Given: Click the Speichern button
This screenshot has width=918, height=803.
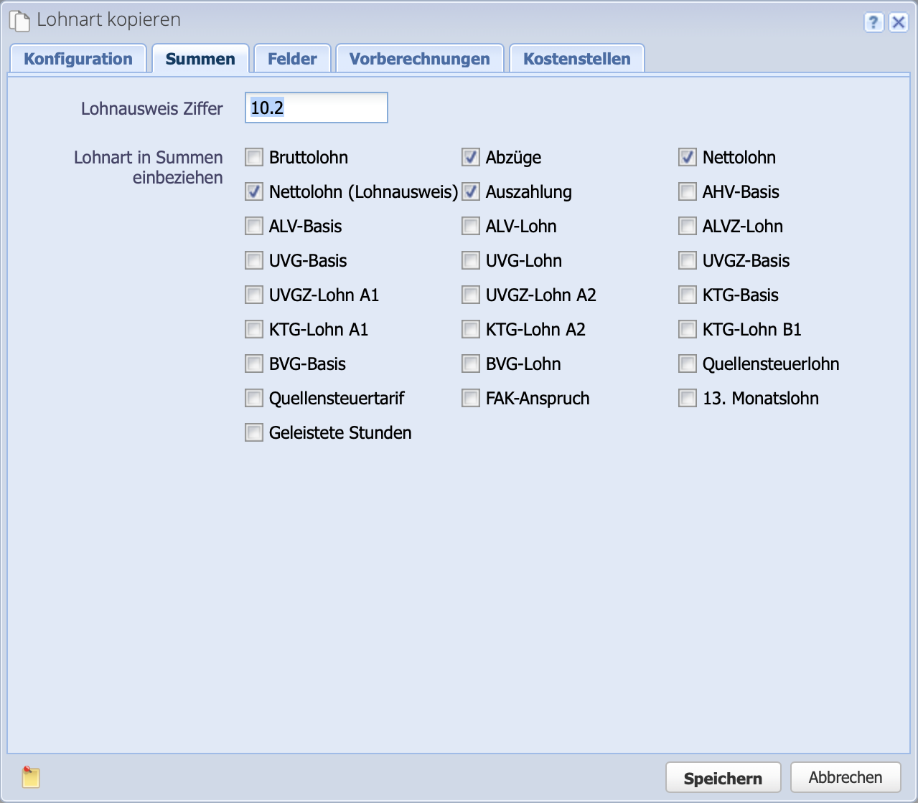Looking at the screenshot, I should click(x=723, y=777).
